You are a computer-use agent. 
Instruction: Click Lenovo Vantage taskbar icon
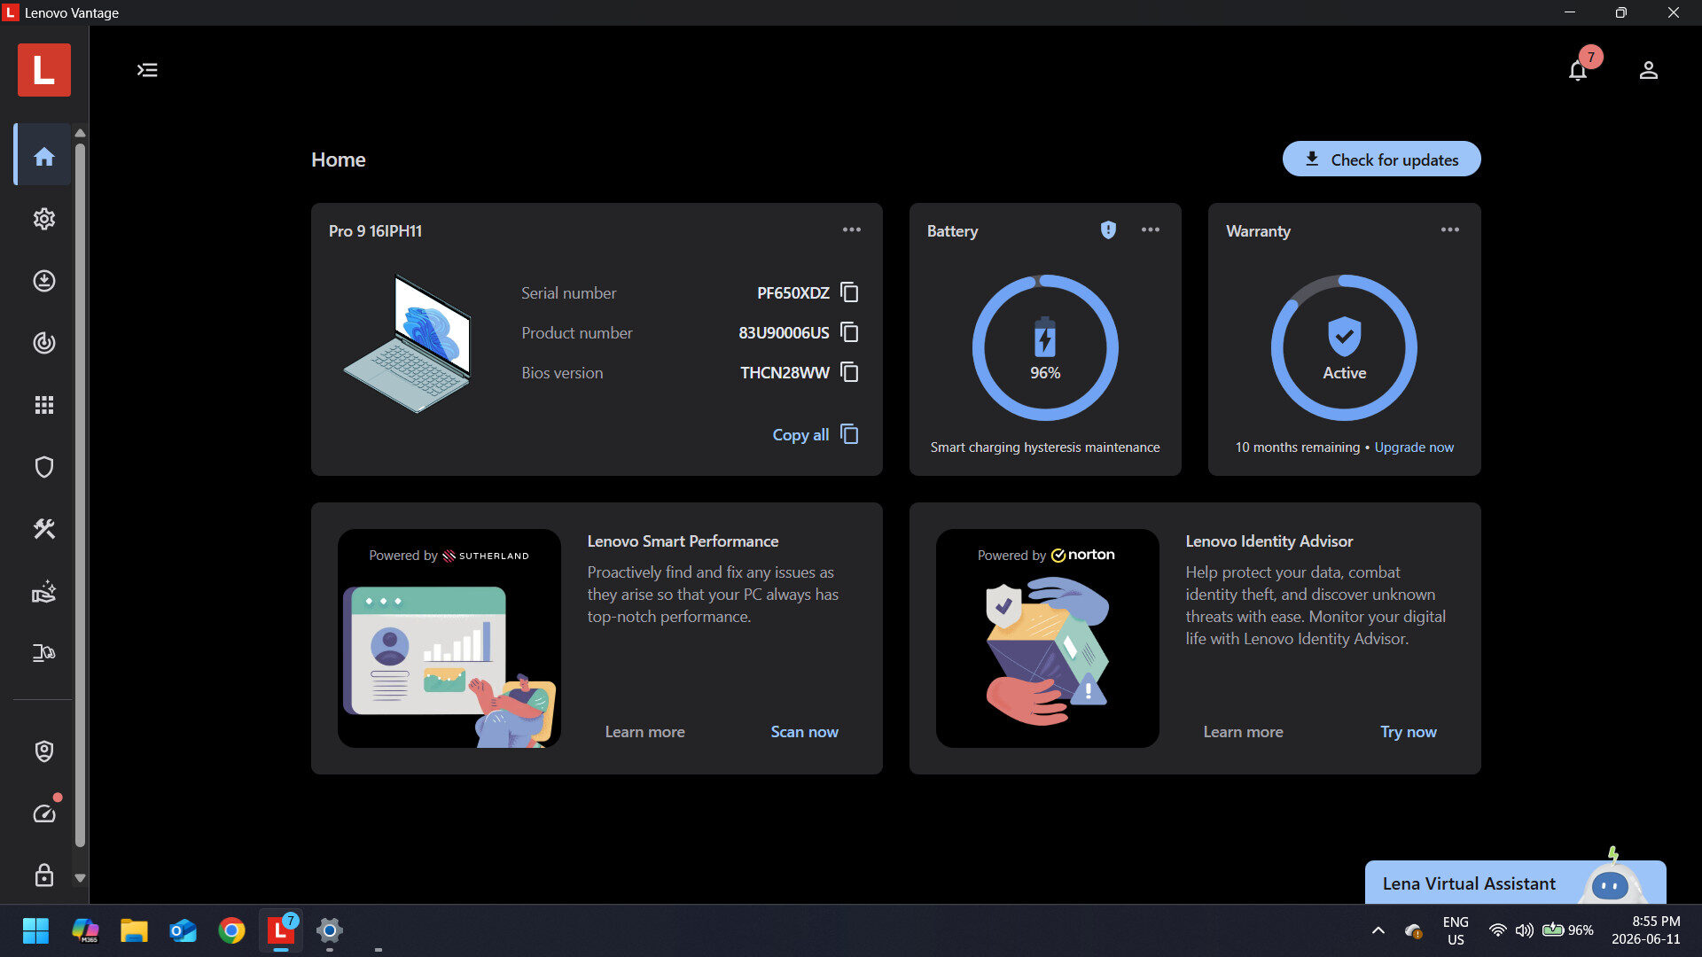[x=280, y=930]
